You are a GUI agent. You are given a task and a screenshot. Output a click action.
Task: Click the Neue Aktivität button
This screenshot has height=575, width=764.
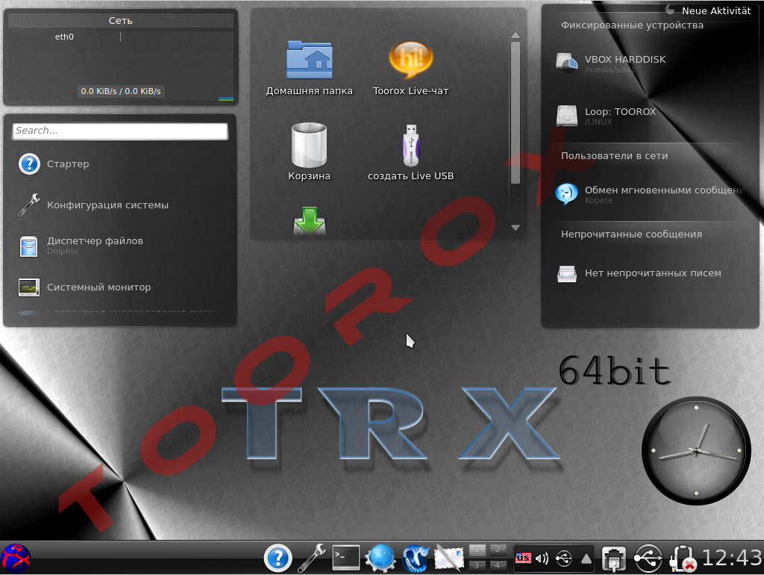[708, 11]
